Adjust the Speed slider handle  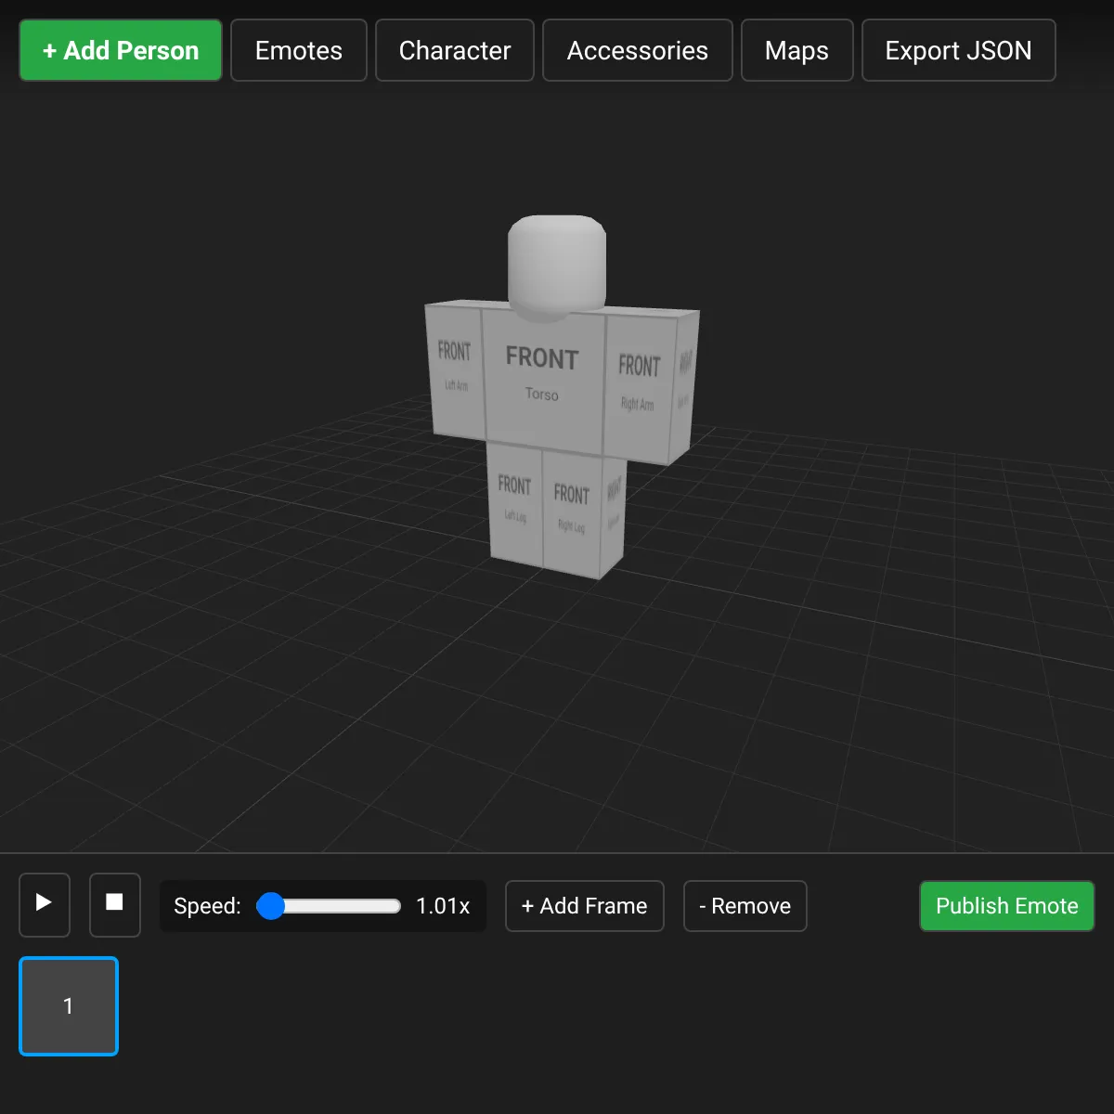(270, 907)
